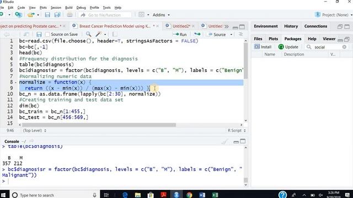The width and height of the screenshot is (353, 198).
Task: Maximize the console pane
Action: (243, 141)
